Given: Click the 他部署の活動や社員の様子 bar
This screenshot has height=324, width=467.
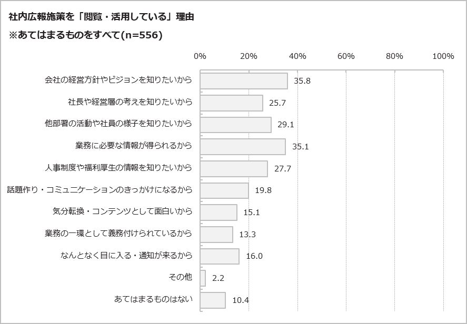Looking at the screenshot, I should pyautogui.click(x=236, y=125).
